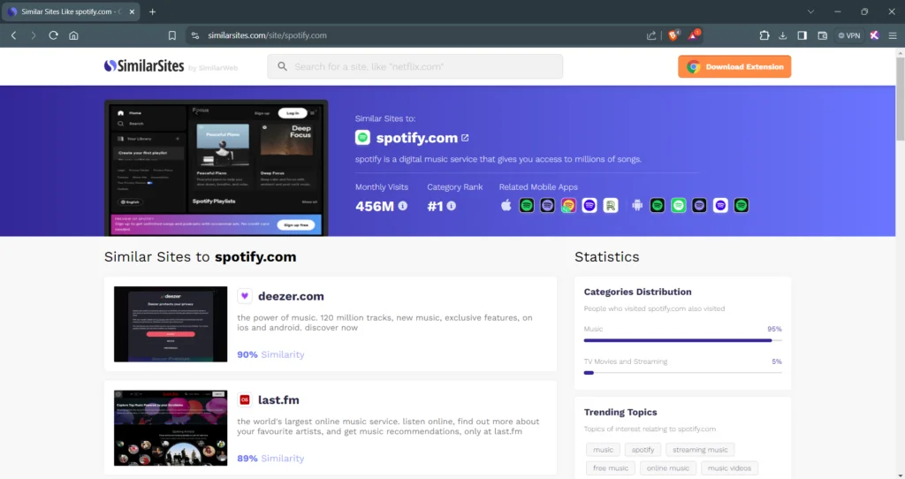View site settings icon in address bar
This screenshot has height=479, width=905.
tap(195, 35)
